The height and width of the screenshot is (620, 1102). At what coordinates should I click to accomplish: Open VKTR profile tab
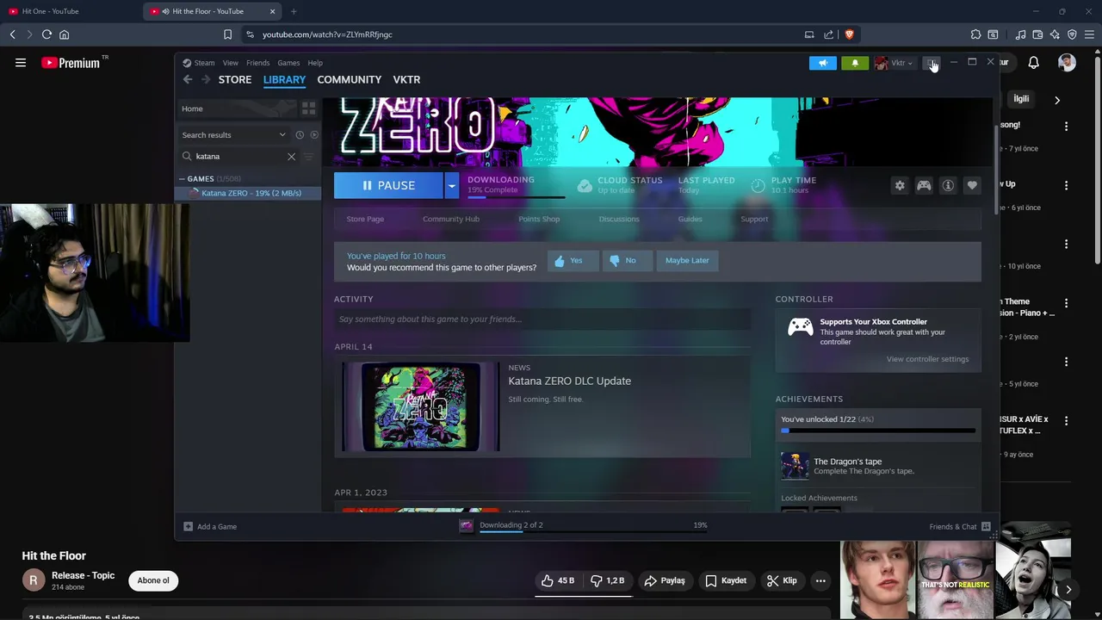(406, 79)
